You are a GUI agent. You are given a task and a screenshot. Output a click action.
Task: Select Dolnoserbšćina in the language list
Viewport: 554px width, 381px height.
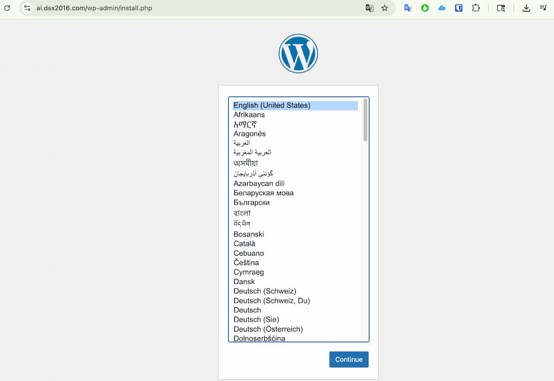(295, 338)
